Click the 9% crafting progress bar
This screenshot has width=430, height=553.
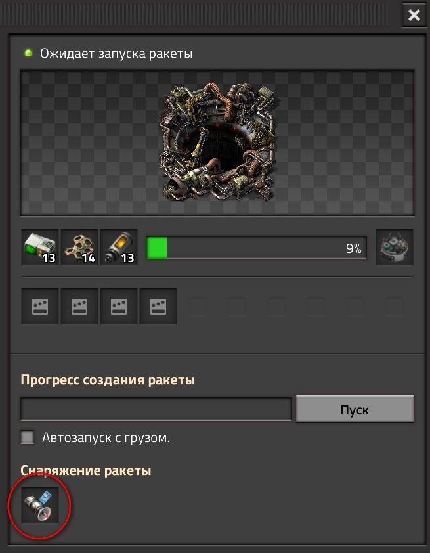[x=257, y=248]
